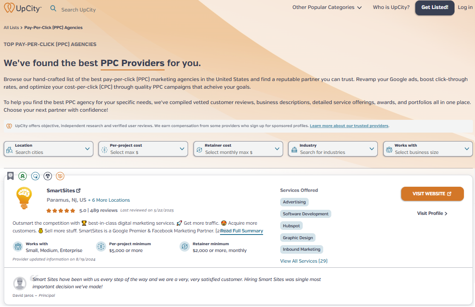Click the blue review star badge

coord(35,176)
